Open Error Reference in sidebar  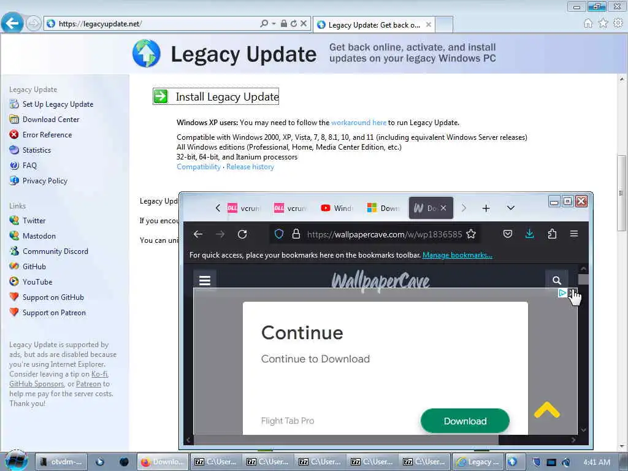pyautogui.click(x=47, y=134)
